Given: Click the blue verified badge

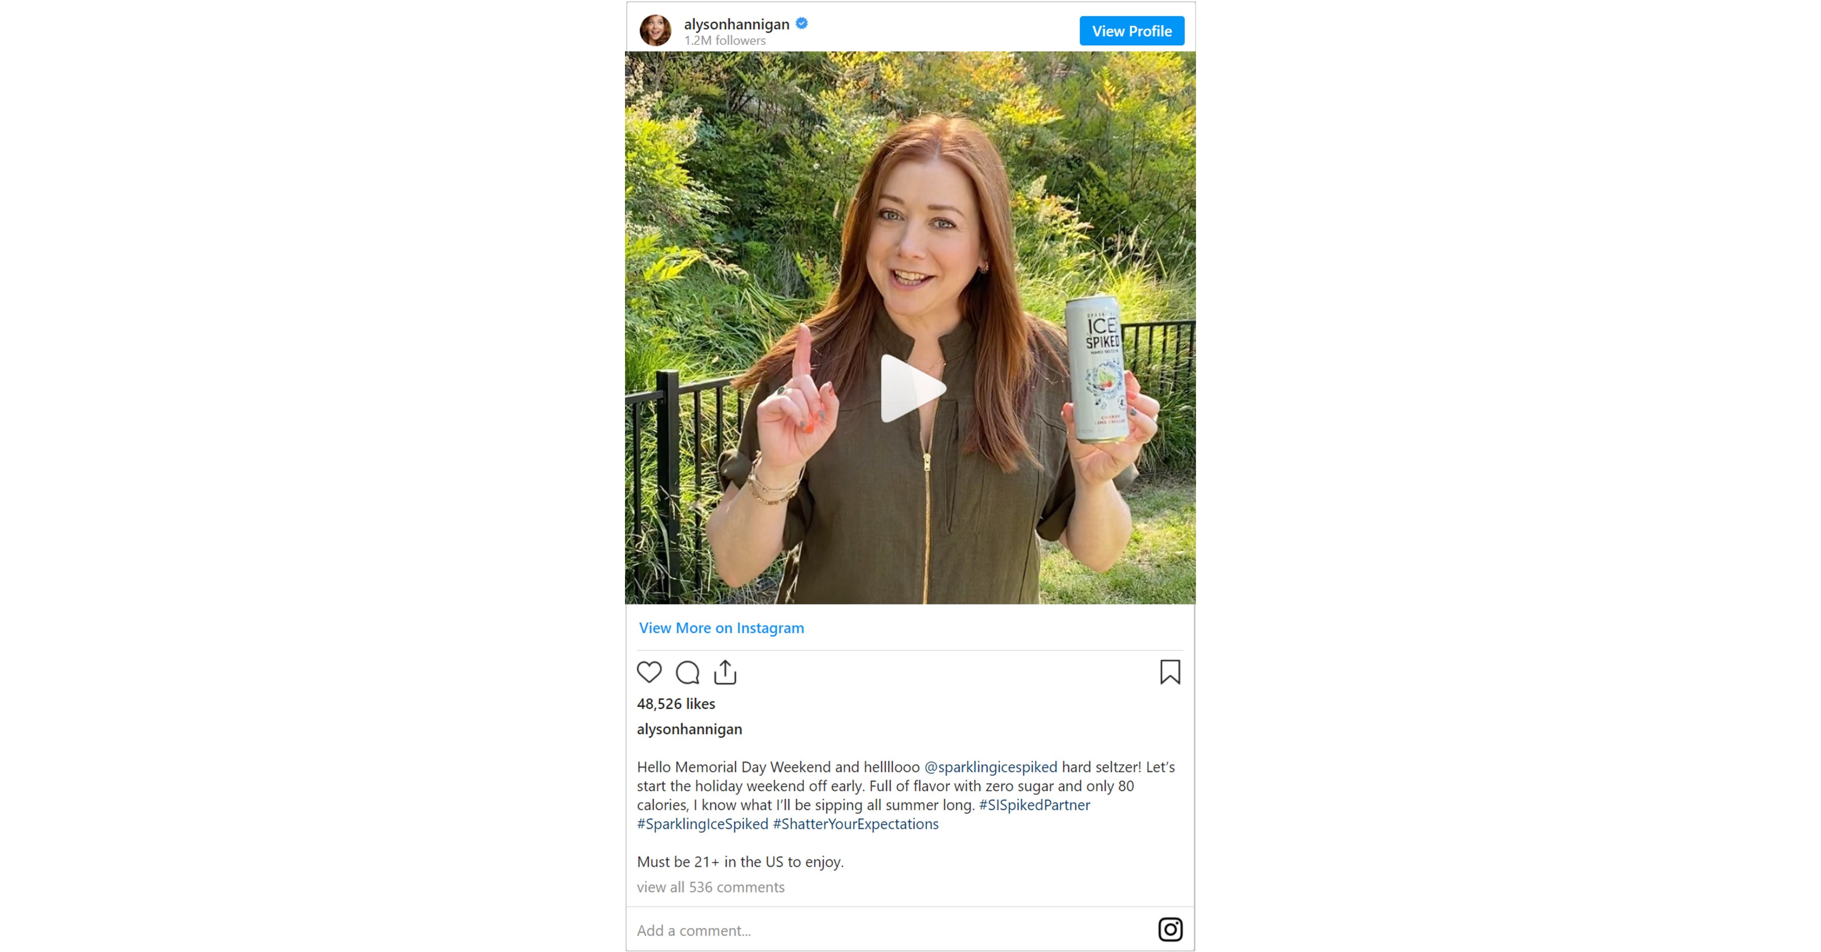Looking at the screenshot, I should pos(802,23).
